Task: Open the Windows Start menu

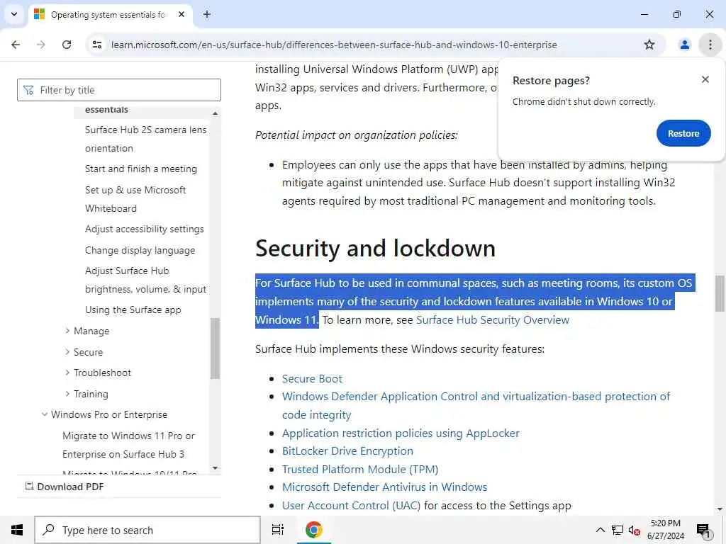Action: [17, 530]
